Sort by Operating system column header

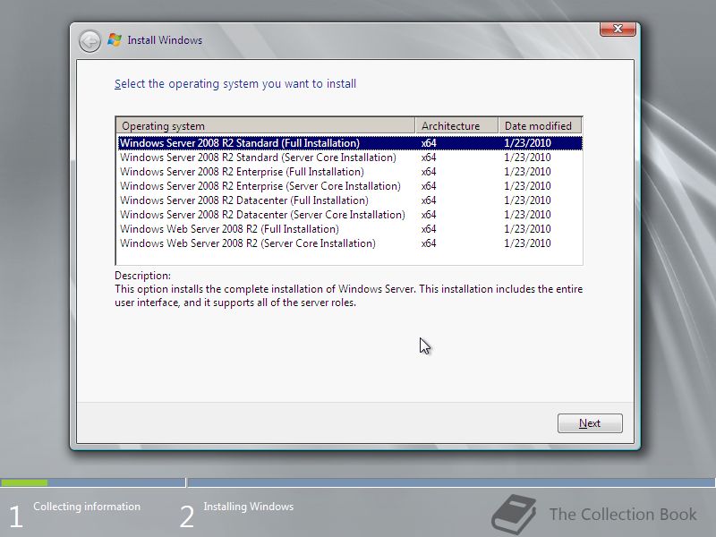266,125
